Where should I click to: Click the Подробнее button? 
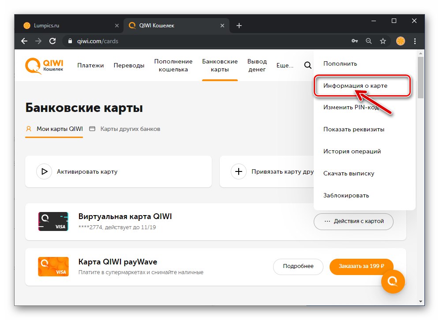298,266
